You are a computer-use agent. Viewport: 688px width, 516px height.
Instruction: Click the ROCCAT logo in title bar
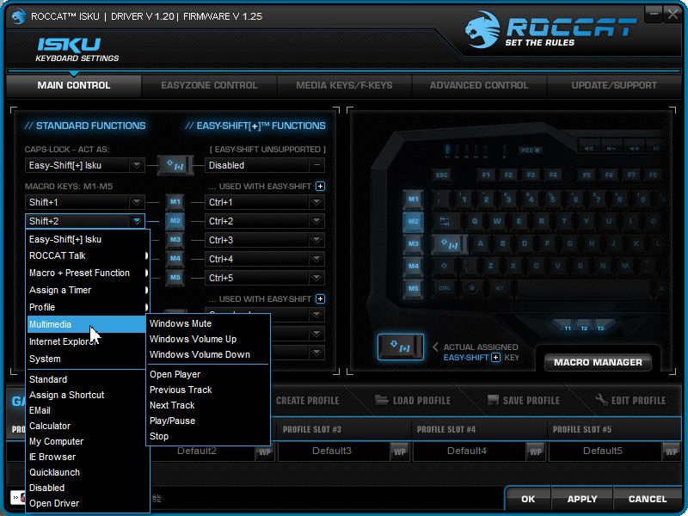(18, 16)
